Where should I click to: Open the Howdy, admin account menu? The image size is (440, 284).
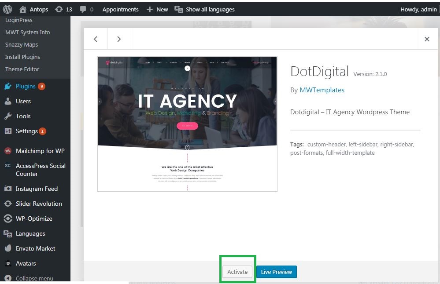point(418,10)
